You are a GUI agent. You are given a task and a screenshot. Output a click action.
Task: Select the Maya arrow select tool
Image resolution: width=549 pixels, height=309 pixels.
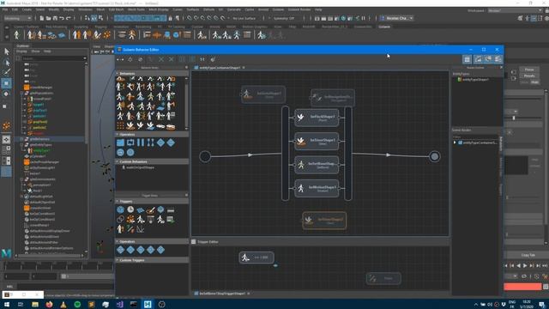(x=6, y=51)
